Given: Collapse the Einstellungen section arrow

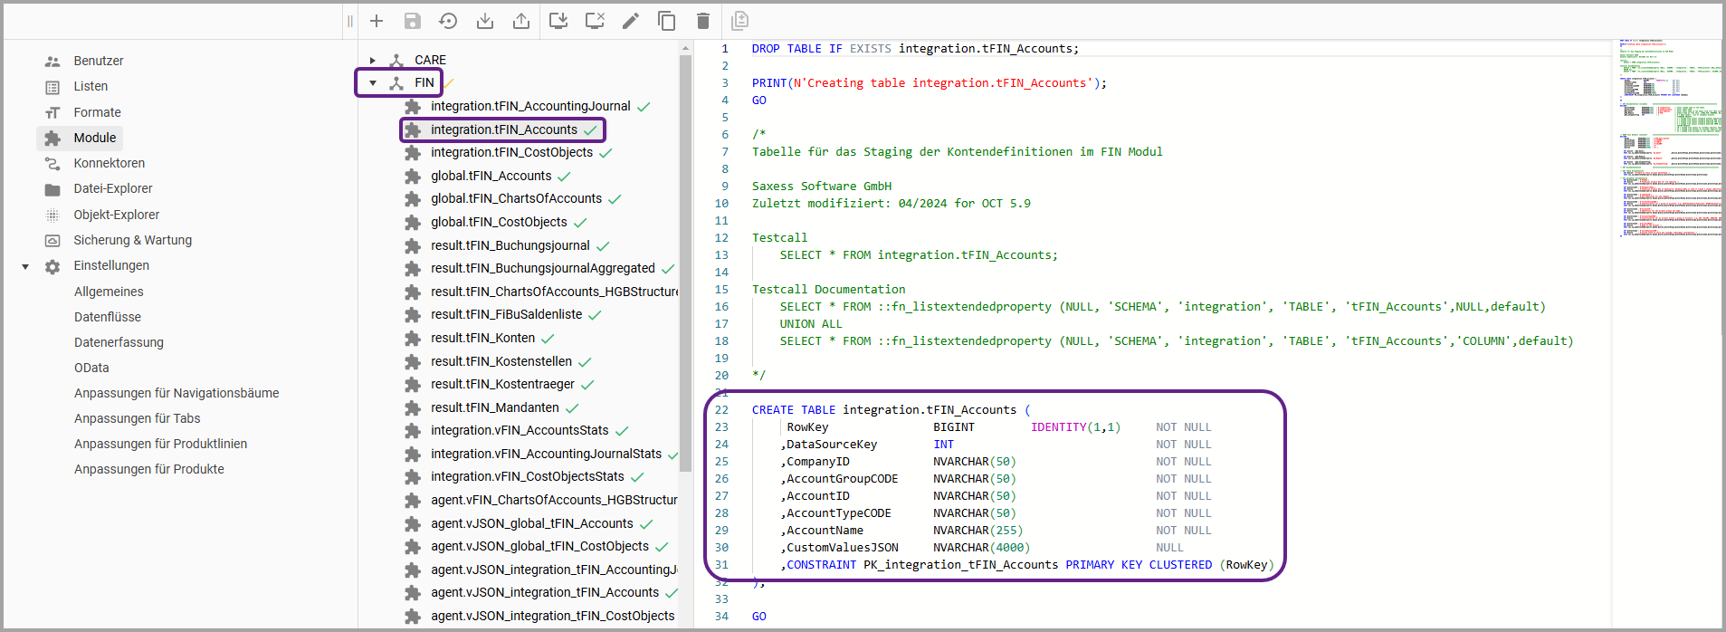Looking at the screenshot, I should [25, 266].
